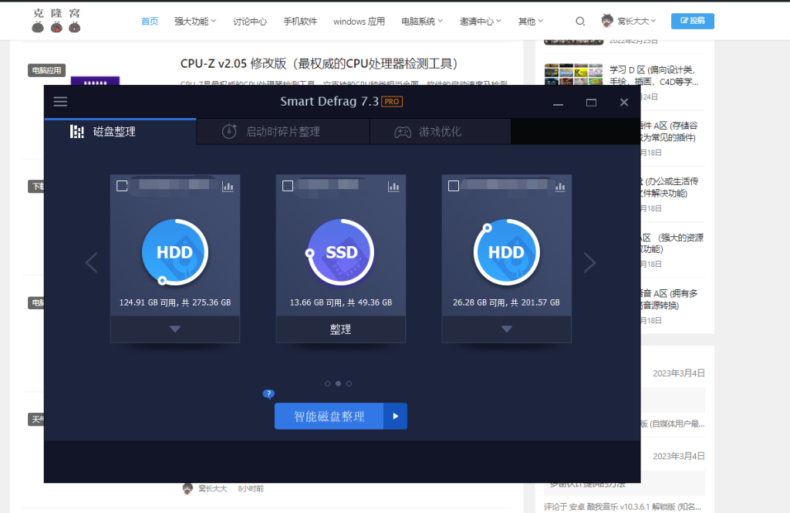The image size is (790, 513).
Task: Open the 窝长大大 user dropdown
Action: click(636, 21)
